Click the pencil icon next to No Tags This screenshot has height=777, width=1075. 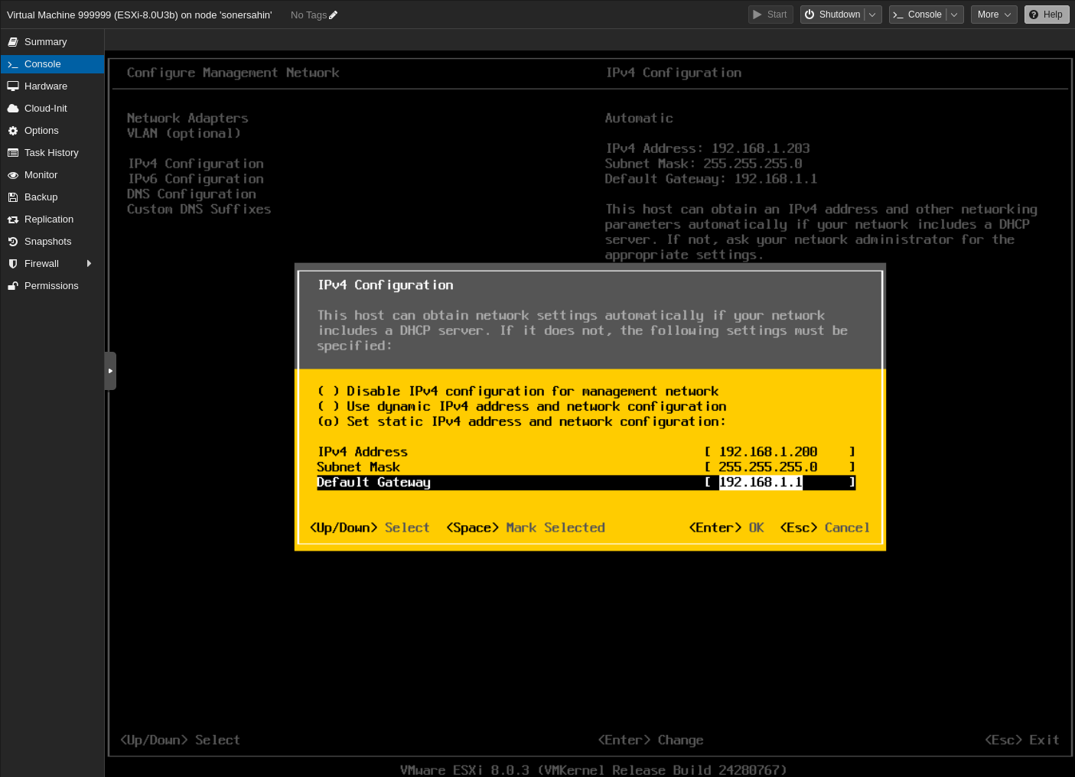[x=334, y=14]
